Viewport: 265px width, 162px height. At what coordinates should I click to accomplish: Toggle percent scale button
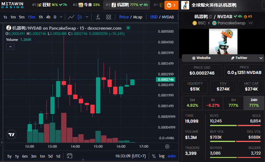(x=154, y=156)
